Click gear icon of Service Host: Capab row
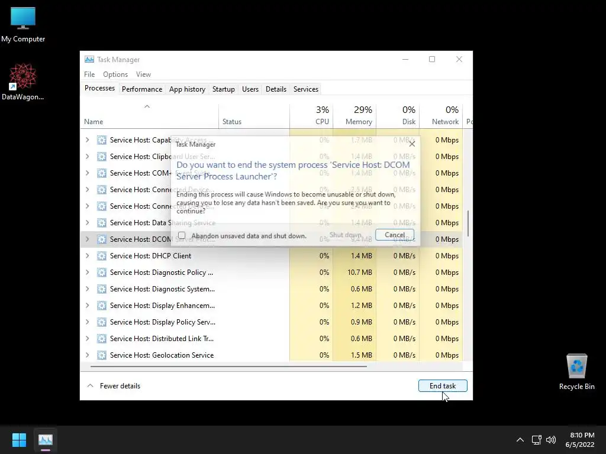Image resolution: width=606 pixels, height=454 pixels. point(102,140)
